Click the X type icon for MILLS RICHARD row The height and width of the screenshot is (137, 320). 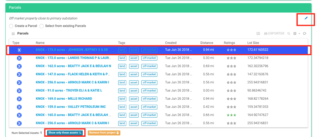point(19,99)
